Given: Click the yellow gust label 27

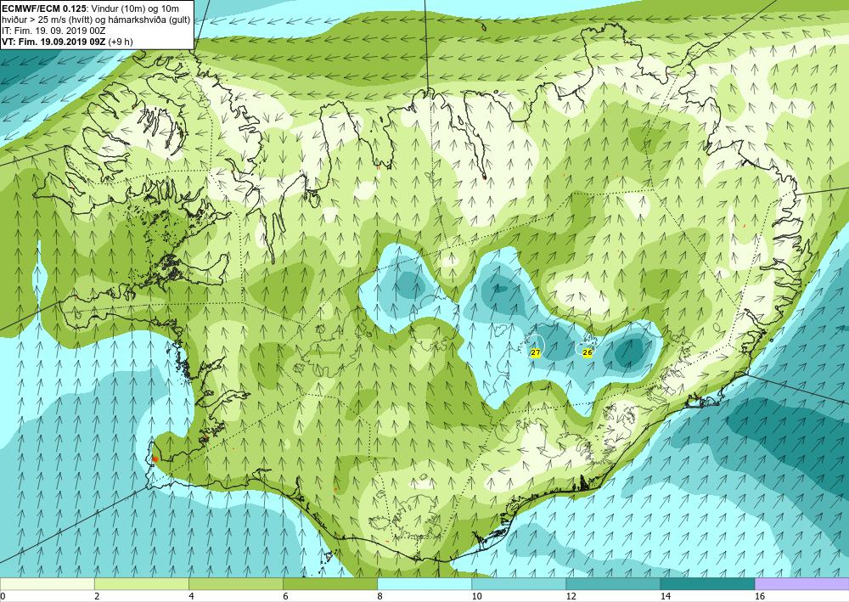Looking at the screenshot, I should [536, 352].
